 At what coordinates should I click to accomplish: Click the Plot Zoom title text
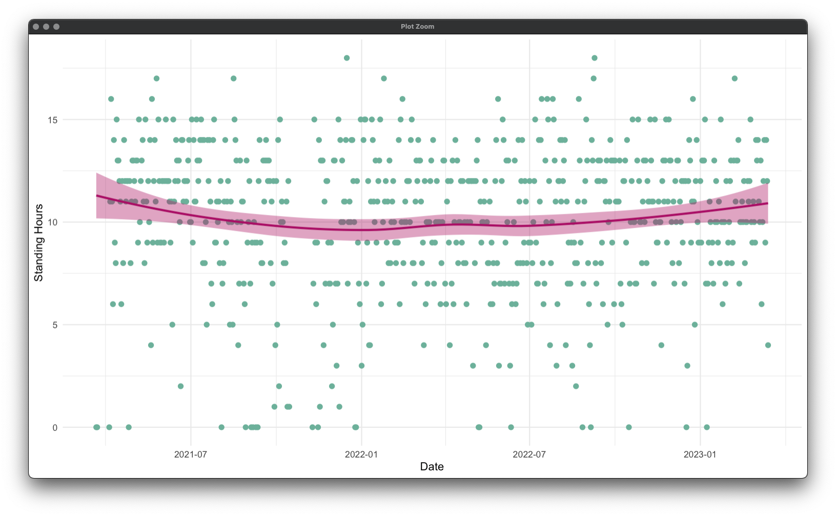[417, 27]
